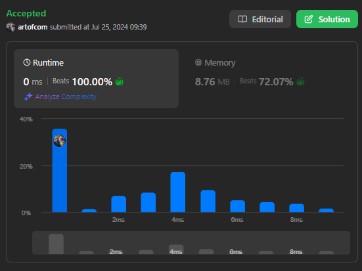
Task: Click the blue bar above 2ms label
Action: pos(119,204)
